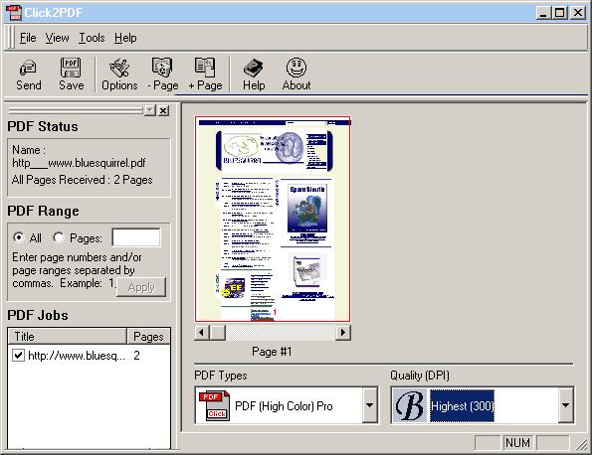Click left arrow of preview scrollbar
This screenshot has height=455, width=592.
[x=202, y=333]
